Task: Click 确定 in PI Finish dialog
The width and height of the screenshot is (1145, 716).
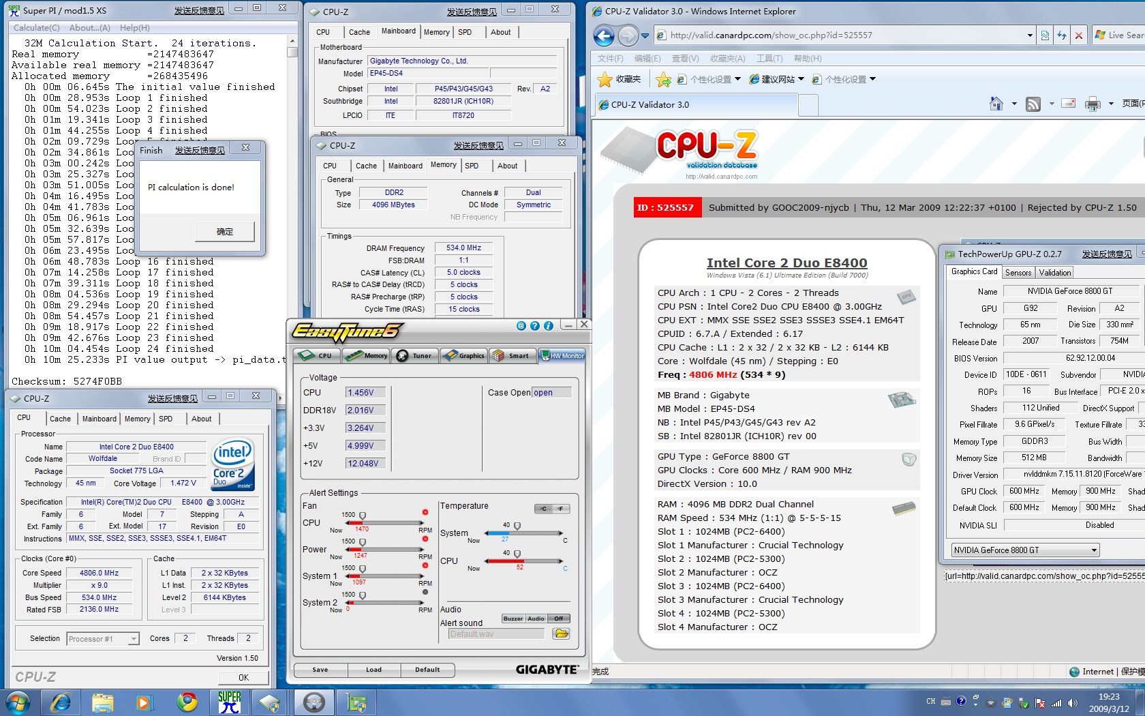Action: coord(225,232)
